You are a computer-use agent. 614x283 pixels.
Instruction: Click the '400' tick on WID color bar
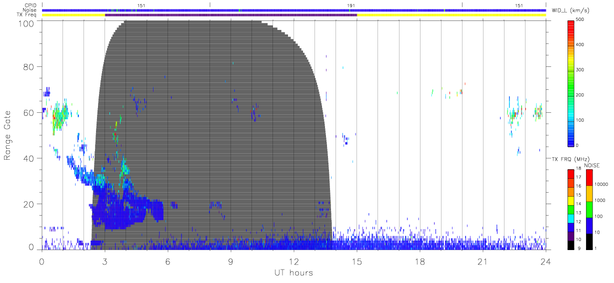tap(580, 45)
